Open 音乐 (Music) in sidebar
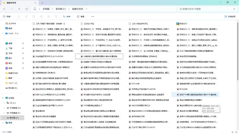 [x=9, y=63]
